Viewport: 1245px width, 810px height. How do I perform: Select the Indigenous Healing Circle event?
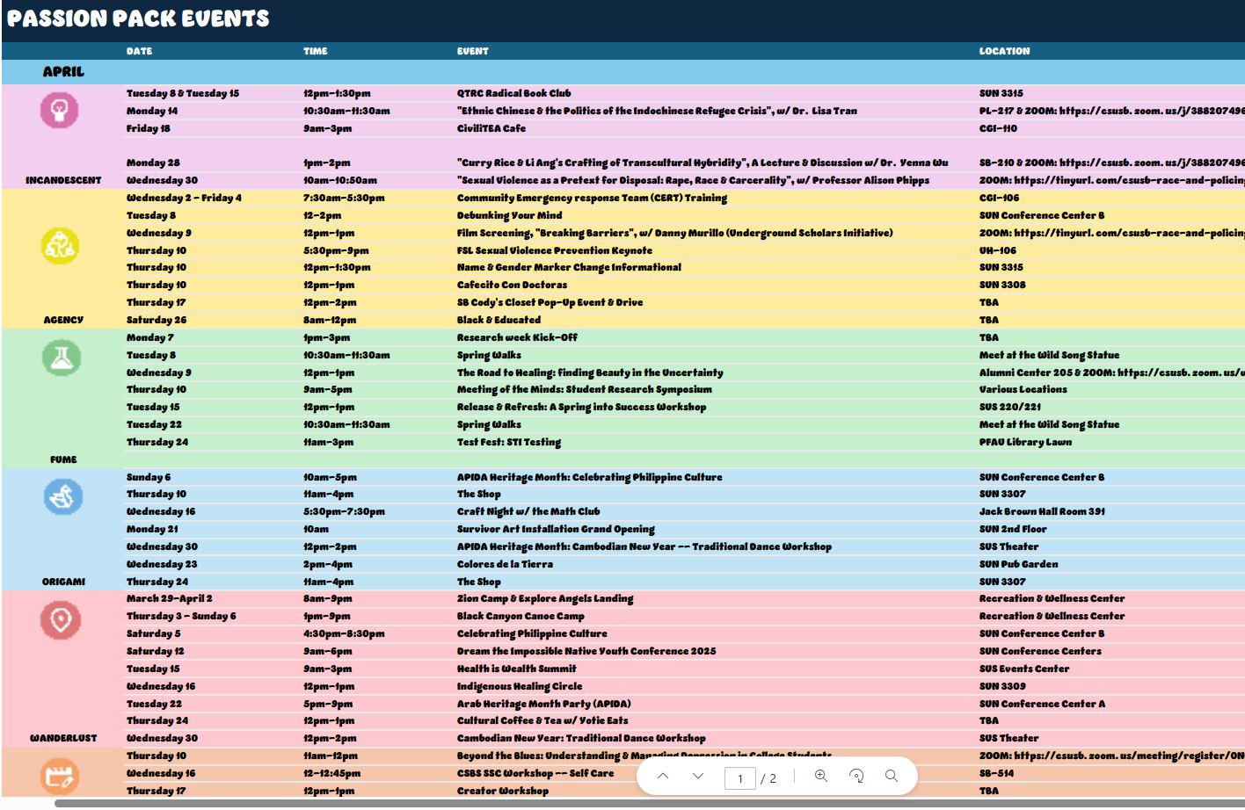pos(519,686)
